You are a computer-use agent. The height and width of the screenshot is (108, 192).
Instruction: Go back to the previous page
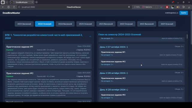3,7
